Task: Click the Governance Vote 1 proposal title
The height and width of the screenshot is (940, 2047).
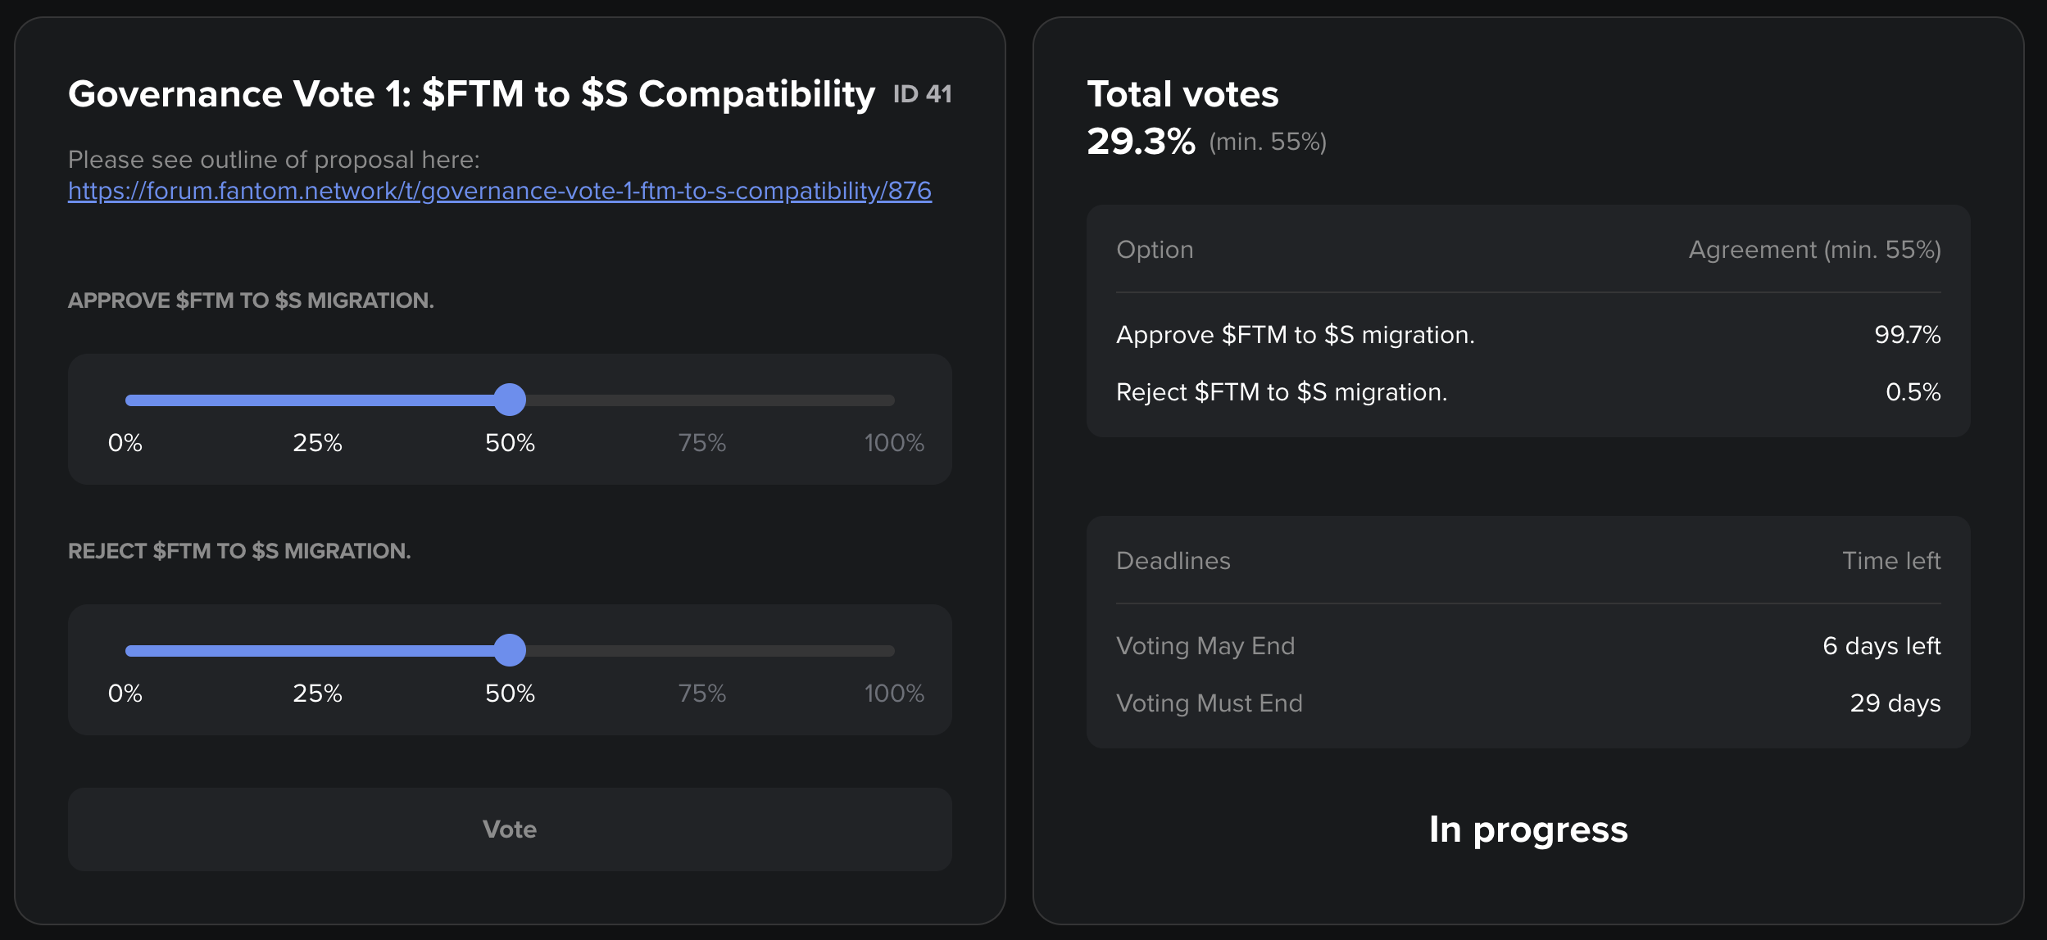Action: pos(471,94)
